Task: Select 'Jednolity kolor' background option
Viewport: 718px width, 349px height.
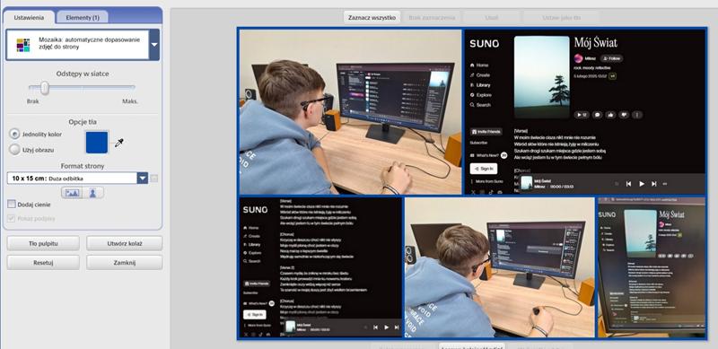Action: tap(14, 135)
